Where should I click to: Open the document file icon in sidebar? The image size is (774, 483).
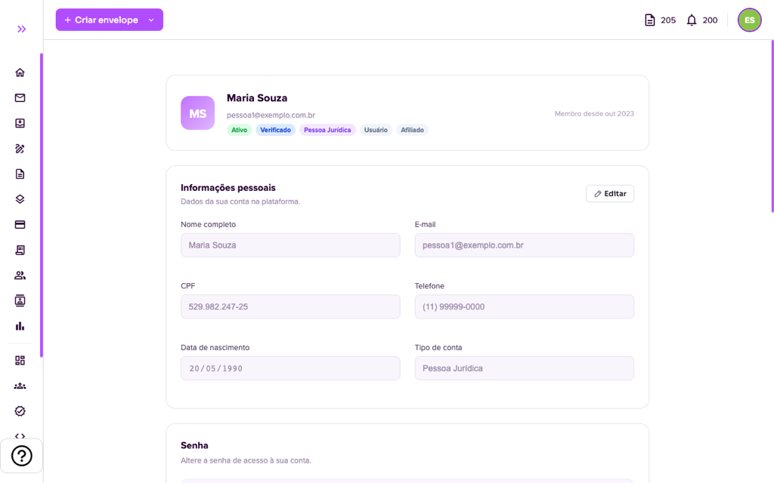20,174
